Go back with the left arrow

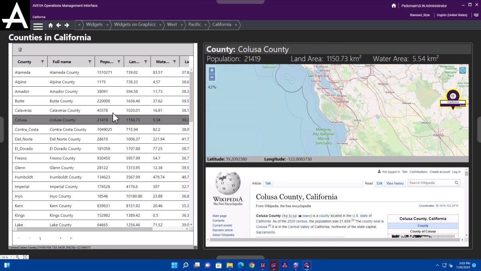pyautogui.click(x=59, y=25)
